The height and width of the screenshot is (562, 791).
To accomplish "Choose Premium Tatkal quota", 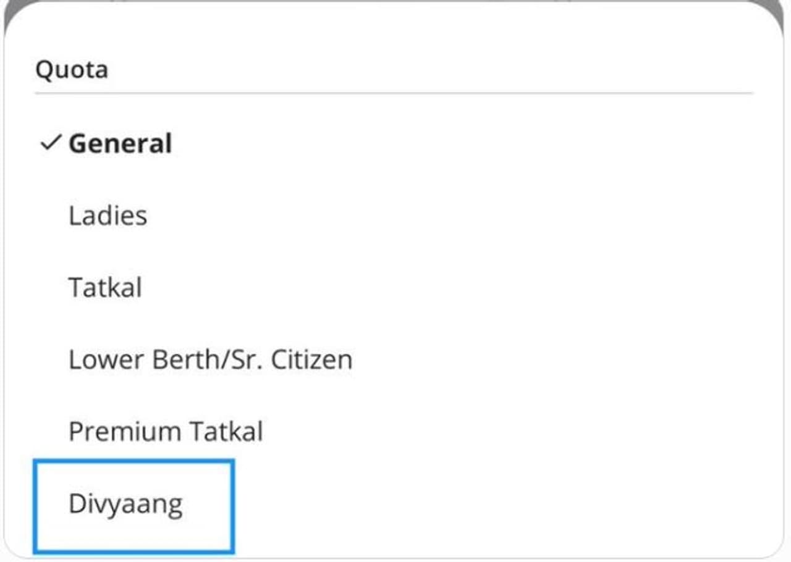I will point(166,431).
